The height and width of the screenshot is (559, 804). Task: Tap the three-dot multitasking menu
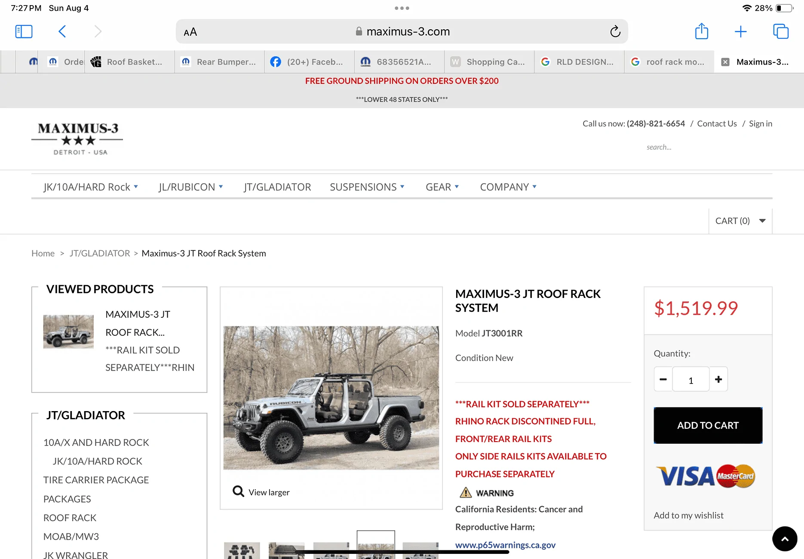pyautogui.click(x=402, y=8)
